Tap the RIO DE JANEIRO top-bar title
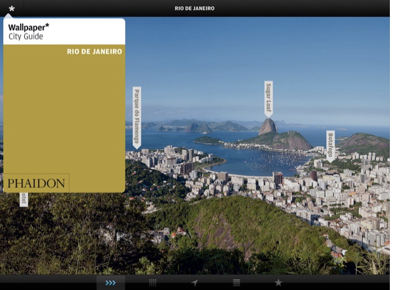 click(x=195, y=9)
